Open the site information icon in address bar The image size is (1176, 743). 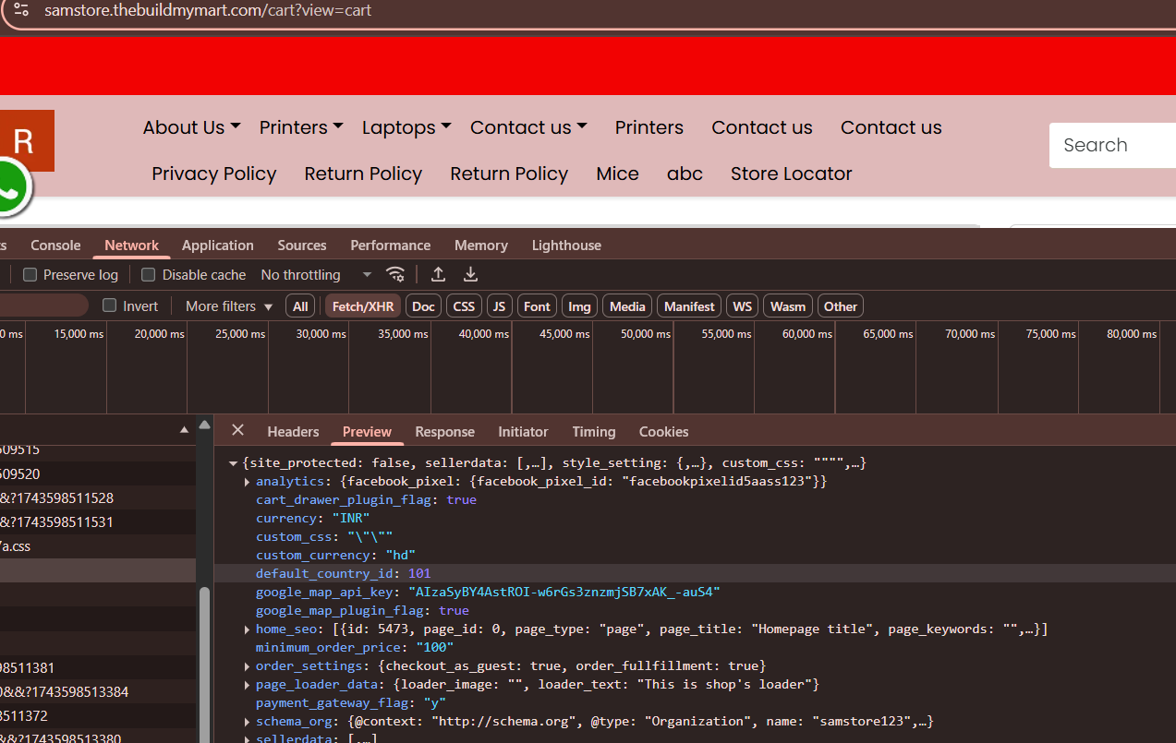coord(21,11)
